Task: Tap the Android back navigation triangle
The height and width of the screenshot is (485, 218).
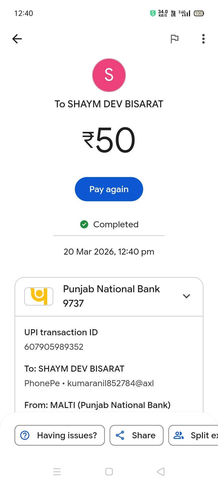Action: (161, 472)
